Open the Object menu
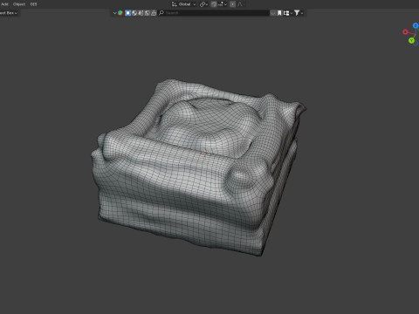419x314 pixels. coord(19,4)
